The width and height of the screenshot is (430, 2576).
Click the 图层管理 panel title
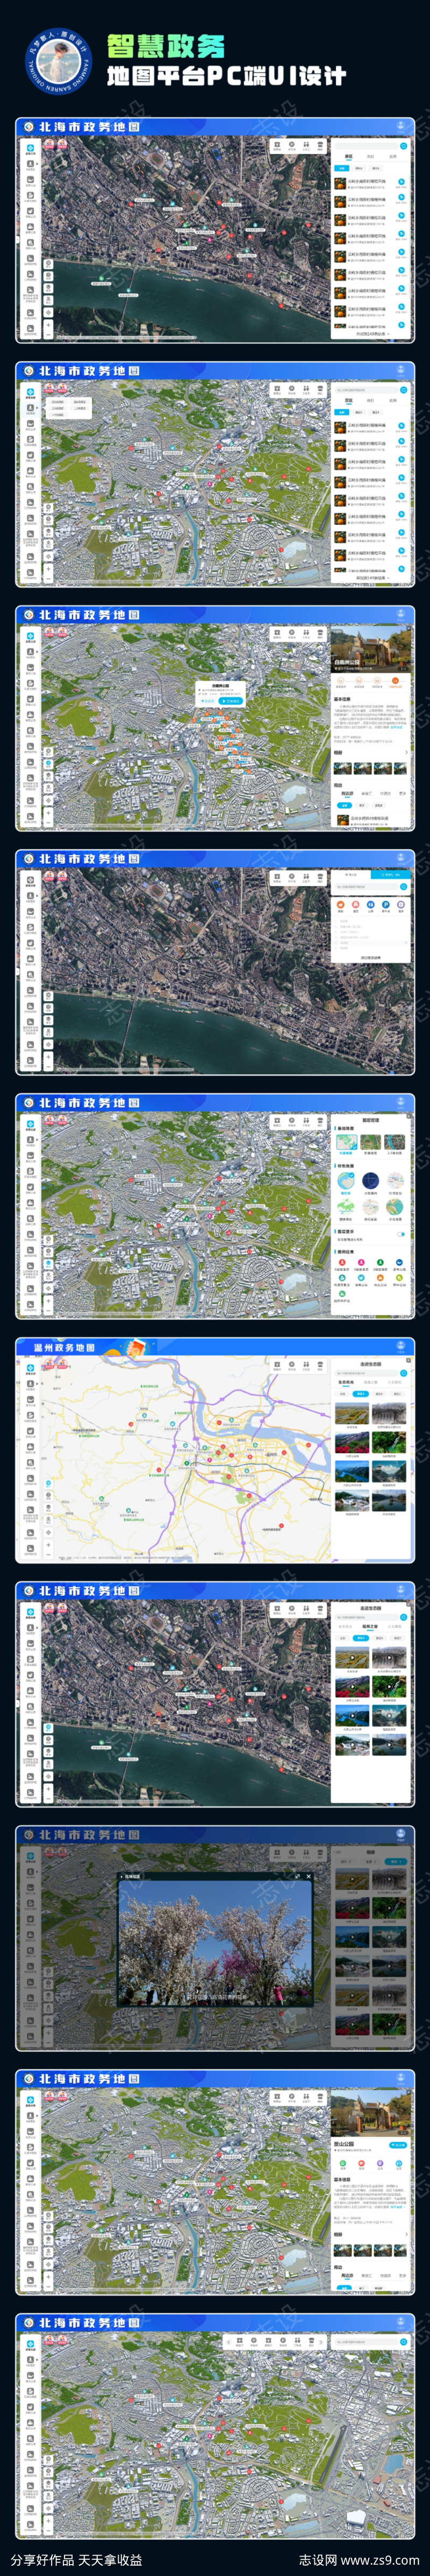[371, 1120]
